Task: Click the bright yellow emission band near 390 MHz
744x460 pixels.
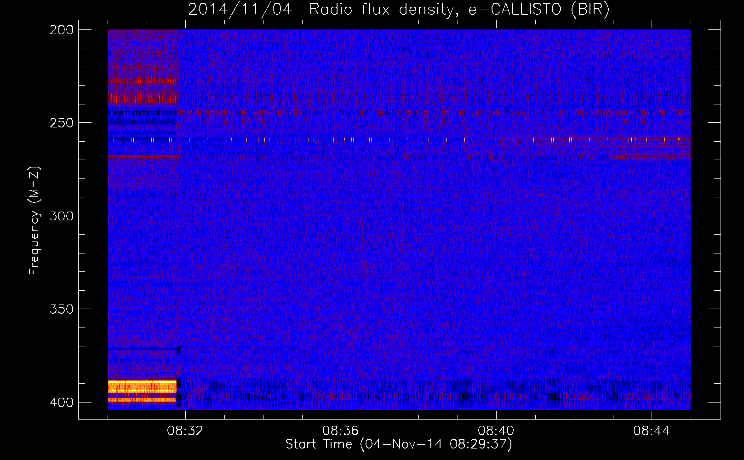Action: tap(143, 386)
